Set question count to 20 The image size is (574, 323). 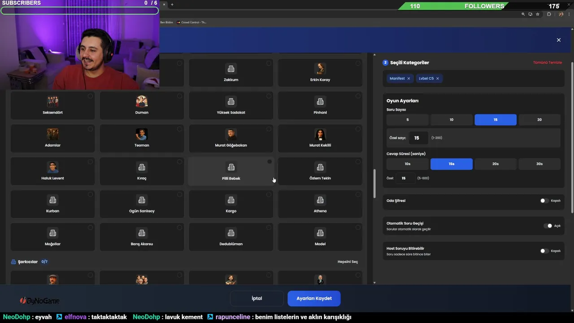(x=539, y=120)
